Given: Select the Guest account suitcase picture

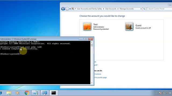Looking at the screenshot, I should tap(129, 26).
